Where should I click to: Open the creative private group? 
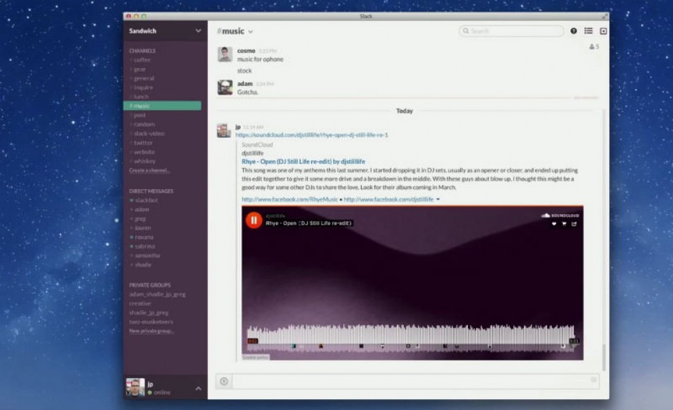pyautogui.click(x=140, y=303)
